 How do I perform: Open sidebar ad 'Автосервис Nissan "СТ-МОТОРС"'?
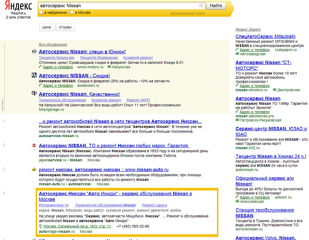click(263, 65)
